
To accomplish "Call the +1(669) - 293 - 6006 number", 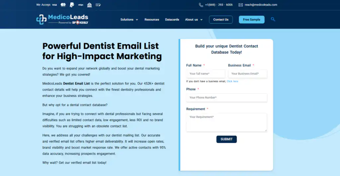I will (x=219, y=5).
